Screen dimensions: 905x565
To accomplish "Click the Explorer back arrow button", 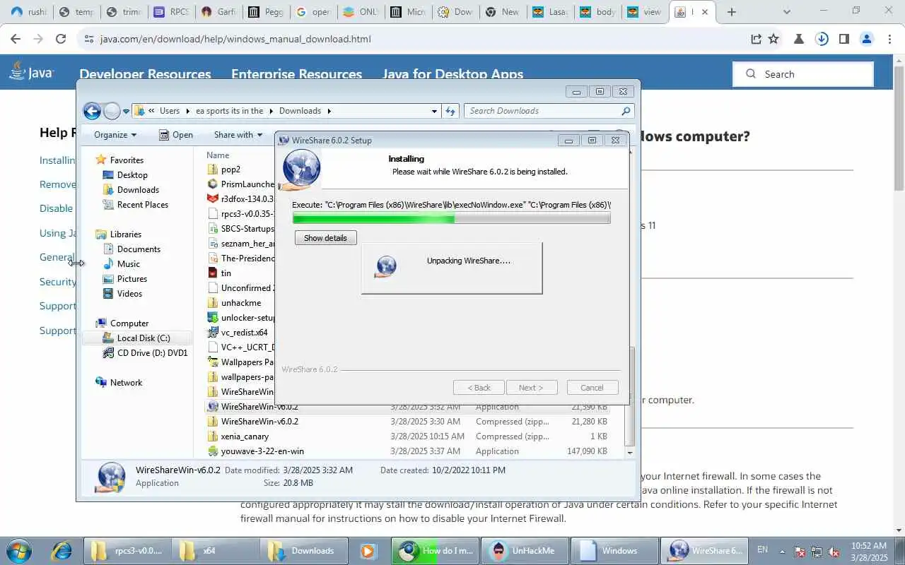I will coord(92,111).
